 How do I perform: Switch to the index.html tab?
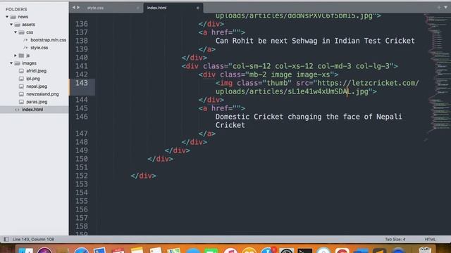[156, 8]
